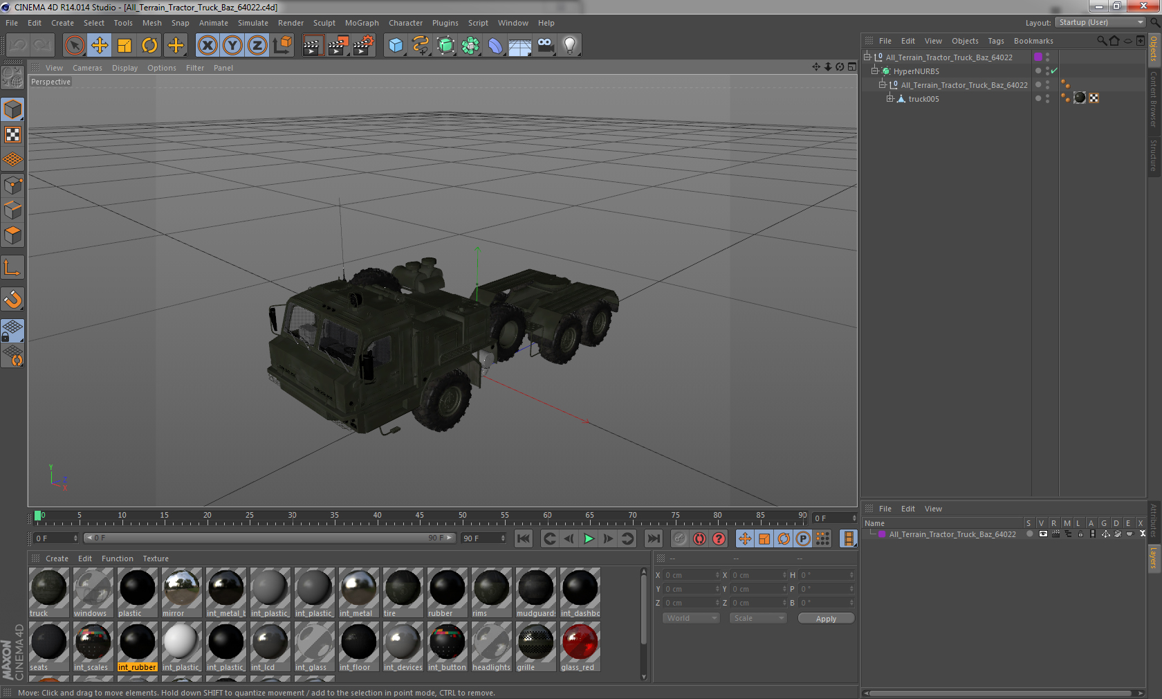Open the deformer objects icon

tap(495, 46)
